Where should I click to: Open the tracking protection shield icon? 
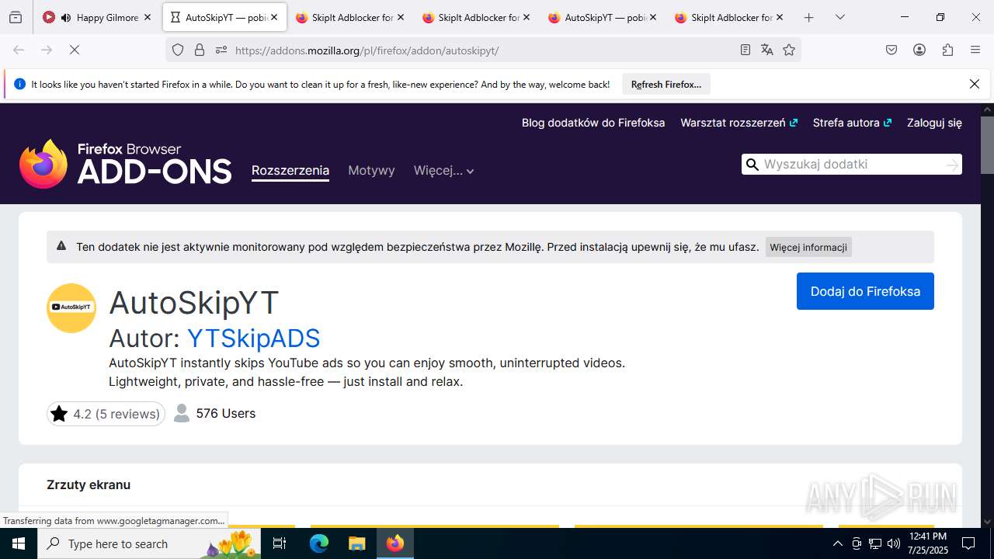[178, 50]
